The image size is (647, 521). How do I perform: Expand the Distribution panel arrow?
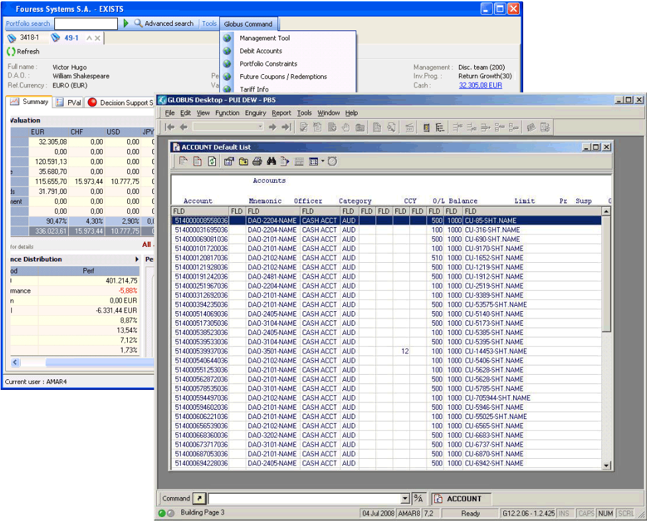click(x=136, y=259)
